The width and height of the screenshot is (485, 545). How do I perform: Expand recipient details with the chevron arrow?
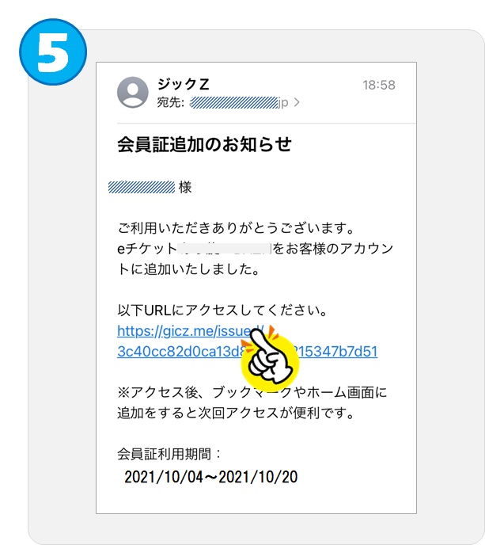point(297,102)
